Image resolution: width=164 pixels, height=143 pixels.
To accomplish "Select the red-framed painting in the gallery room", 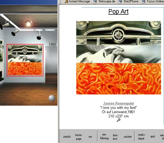I will 25,60.
